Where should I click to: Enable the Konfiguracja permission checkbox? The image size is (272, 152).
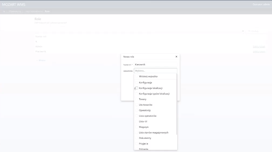(x=137, y=83)
